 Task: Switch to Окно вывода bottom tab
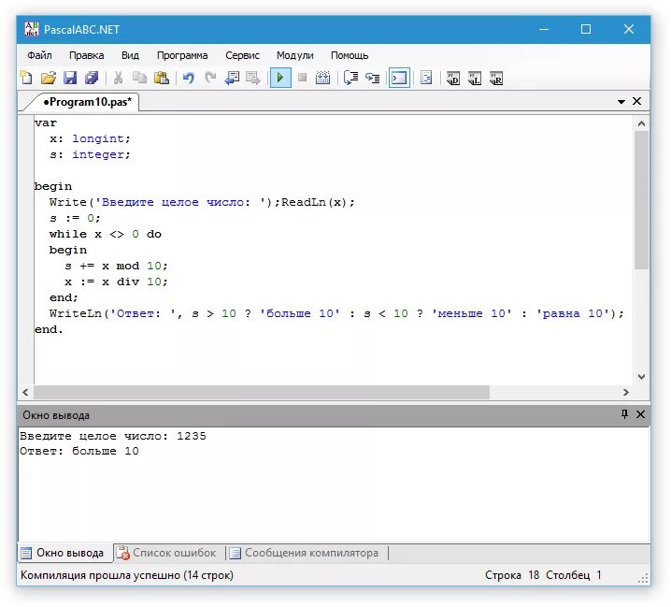65,553
